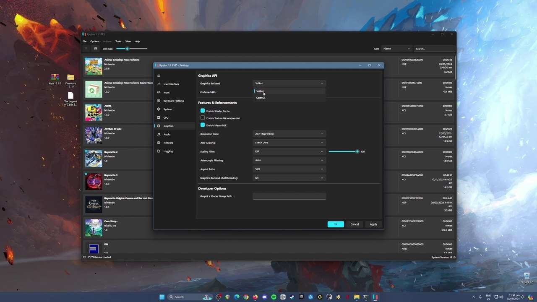This screenshot has width=537, height=302.
Task: Disable the Enable Shader Cache checkbox
Action: point(203,111)
